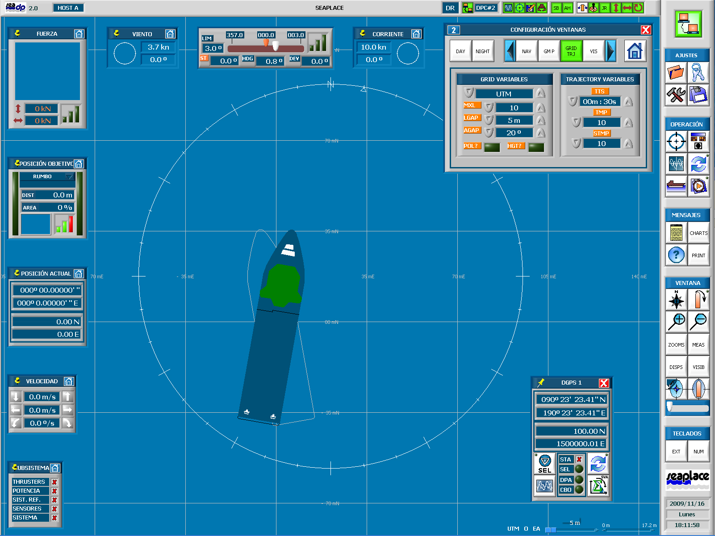Click the joystick icon in top toolbar

point(593,8)
